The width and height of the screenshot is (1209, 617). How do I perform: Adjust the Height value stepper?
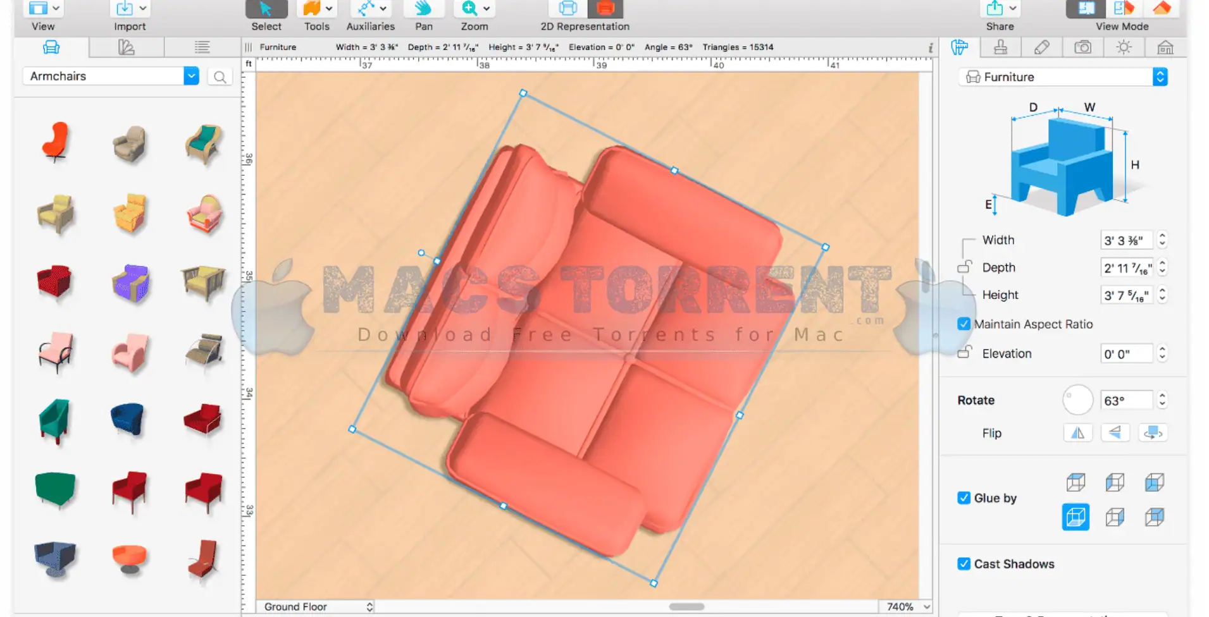coord(1162,295)
